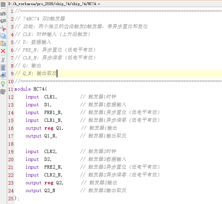222x204 pixels.
Task: Click the Q2_N output name
Action: pos(50,190)
